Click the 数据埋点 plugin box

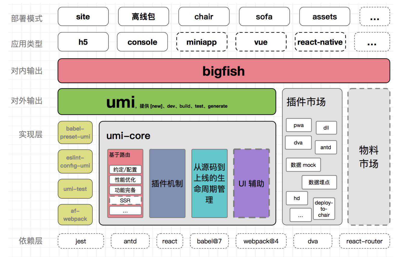(319, 182)
